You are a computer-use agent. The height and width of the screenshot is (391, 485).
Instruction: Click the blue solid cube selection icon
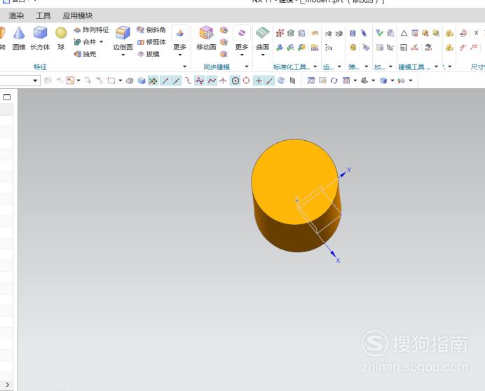point(142,81)
